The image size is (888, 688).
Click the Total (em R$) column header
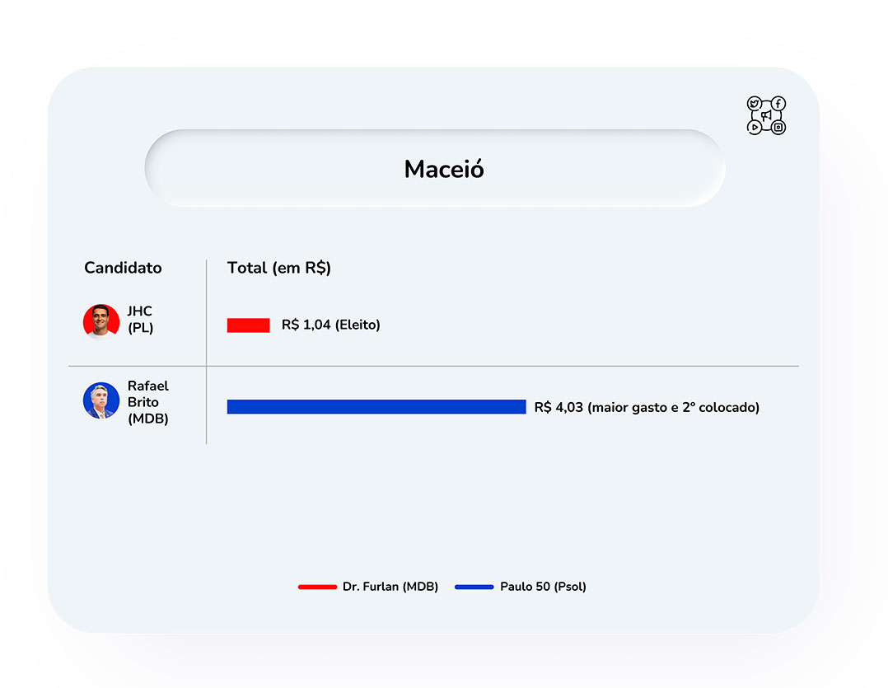pos(279,268)
